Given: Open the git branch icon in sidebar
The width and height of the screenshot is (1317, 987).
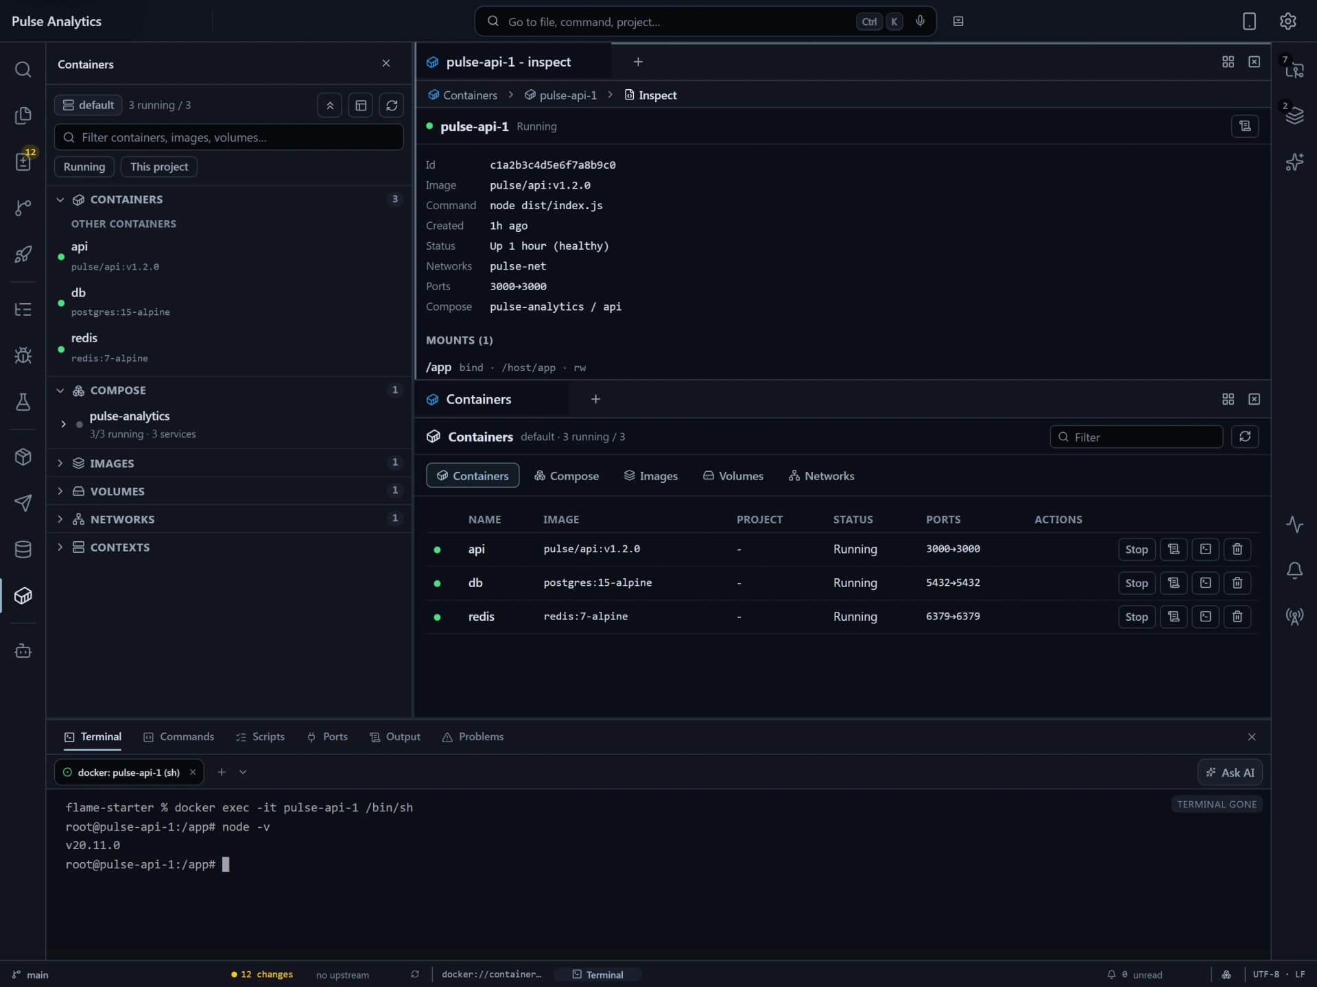Looking at the screenshot, I should click(23, 207).
